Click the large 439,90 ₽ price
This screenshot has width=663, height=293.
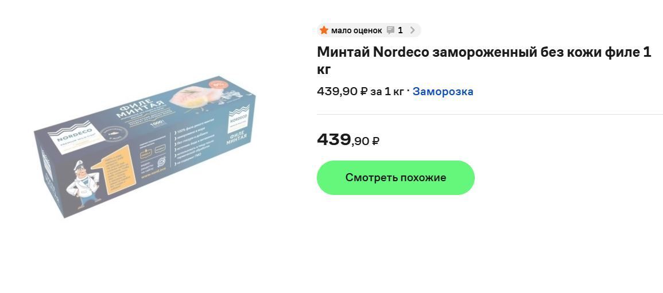[348, 139]
